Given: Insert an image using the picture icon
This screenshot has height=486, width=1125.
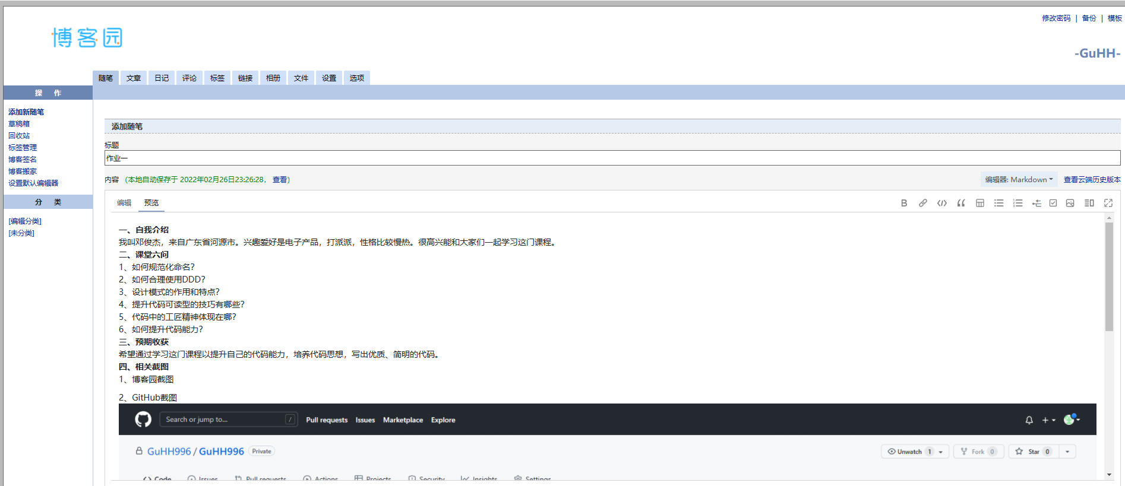Looking at the screenshot, I should (x=1070, y=203).
